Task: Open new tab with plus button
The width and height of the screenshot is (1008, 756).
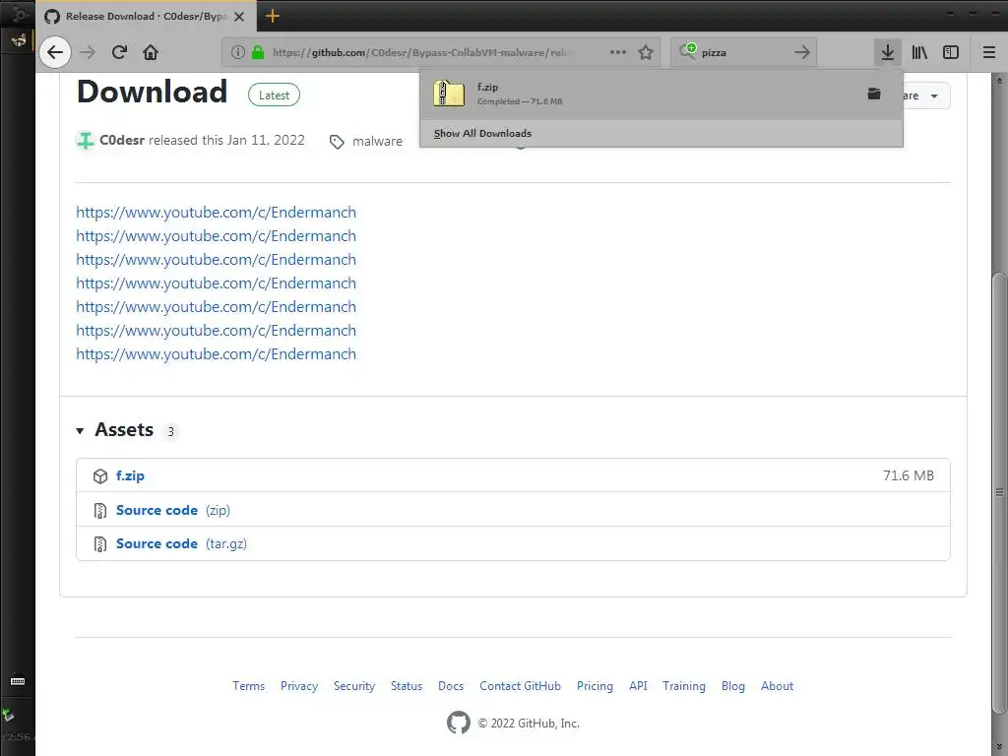Action: pyautogui.click(x=273, y=16)
